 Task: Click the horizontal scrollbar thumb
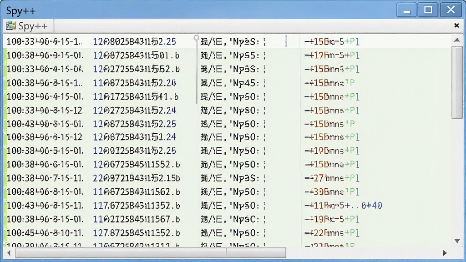151,253
